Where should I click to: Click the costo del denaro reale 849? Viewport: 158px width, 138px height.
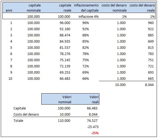pos(151,42)
